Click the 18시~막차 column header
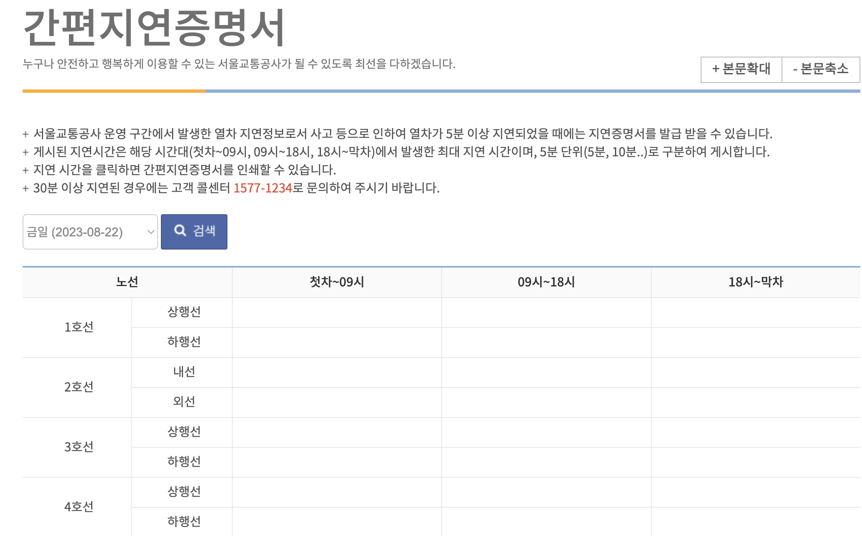 tap(755, 282)
